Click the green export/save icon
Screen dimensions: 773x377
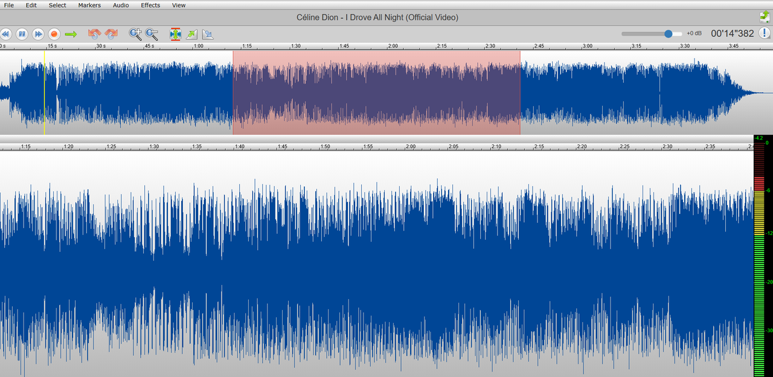(765, 17)
